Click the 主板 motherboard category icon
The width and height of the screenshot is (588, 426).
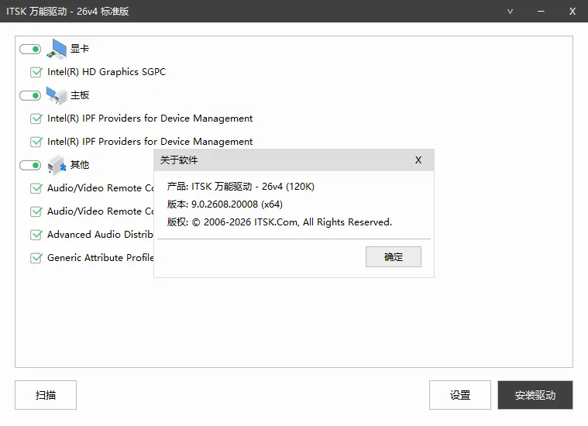(x=57, y=95)
